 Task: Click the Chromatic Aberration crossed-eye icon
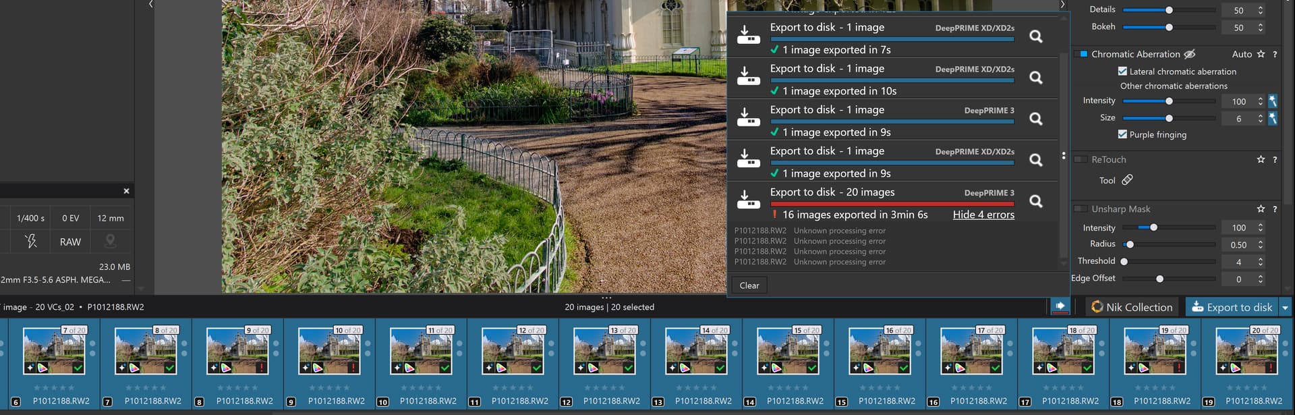coord(1190,54)
